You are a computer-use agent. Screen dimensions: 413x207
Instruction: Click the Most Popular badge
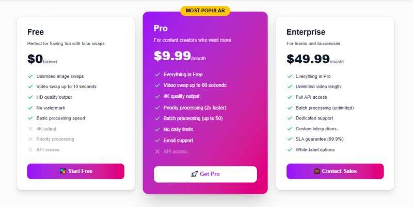tap(205, 10)
